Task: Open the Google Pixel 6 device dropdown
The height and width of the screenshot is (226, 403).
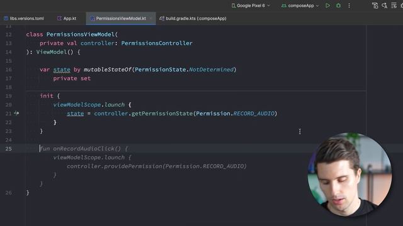Action: click(x=251, y=6)
